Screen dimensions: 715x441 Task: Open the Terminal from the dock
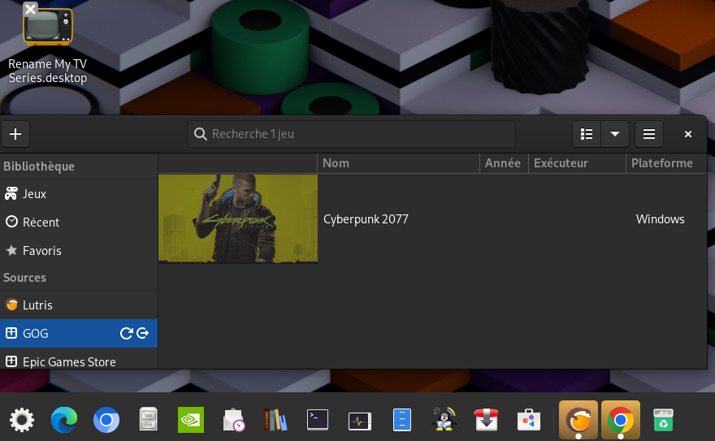[x=318, y=420]
